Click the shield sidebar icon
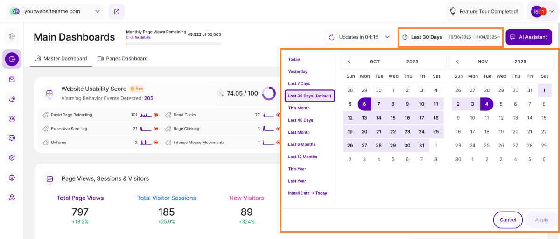This screenshot has height=239, width=560. tap(12, 157)
